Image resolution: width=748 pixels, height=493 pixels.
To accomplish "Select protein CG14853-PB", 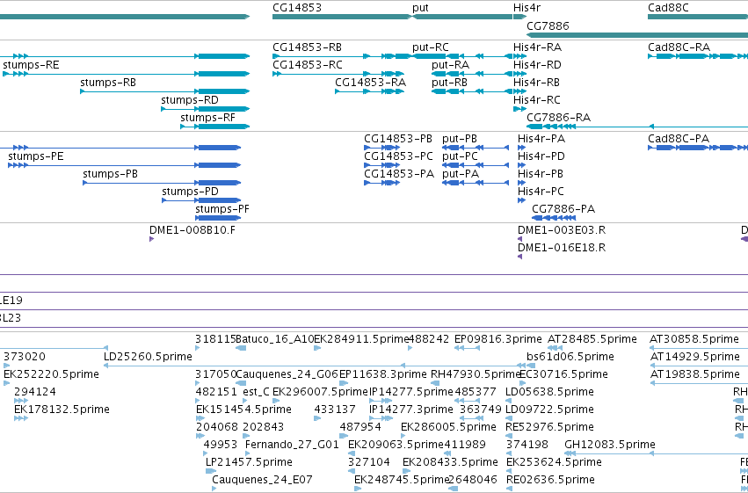I will [382, 148].
